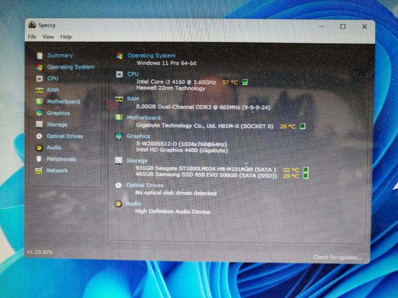Click Windows flag icon beside Operating System heading
The width and height of the screenshot is (398, 298).
(x=120, y=56)
